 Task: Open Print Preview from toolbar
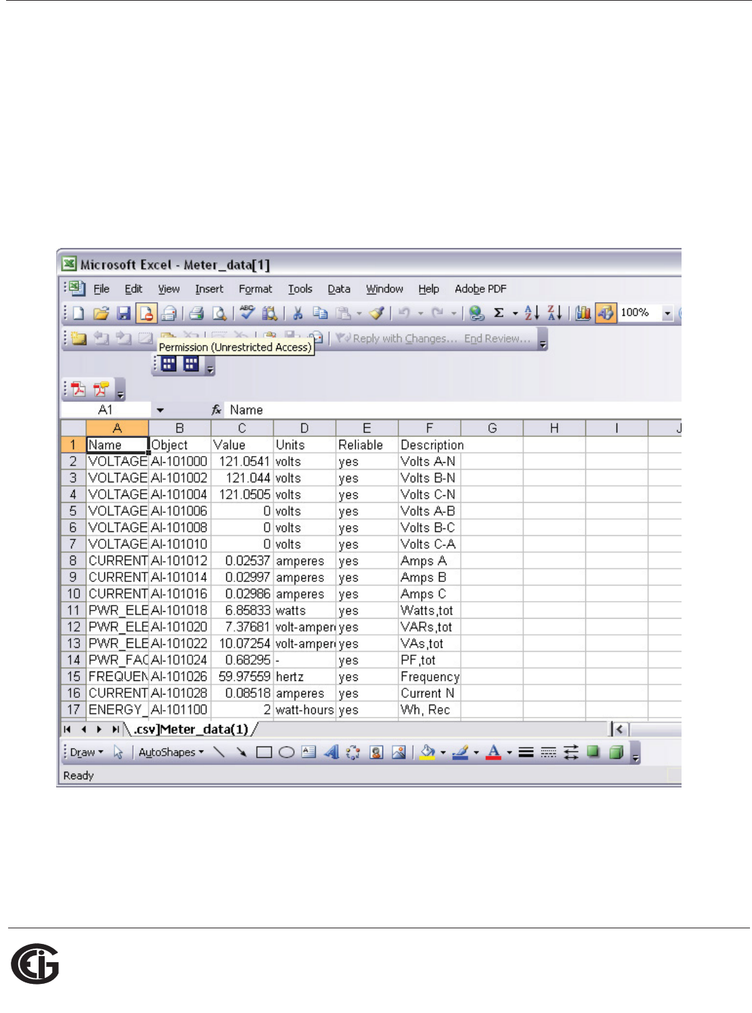click(x=219, y=313)
